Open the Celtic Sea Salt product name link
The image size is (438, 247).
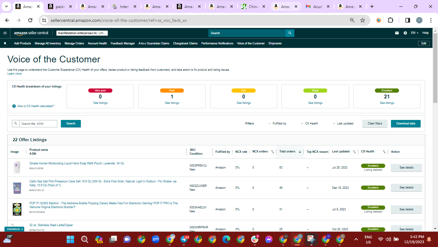[103, 183]
